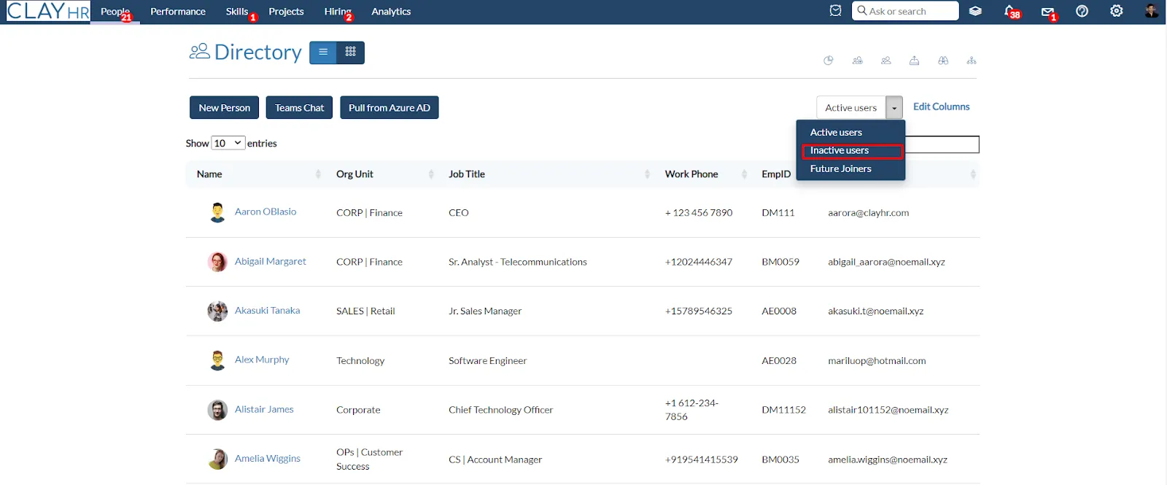Click the binoculars search icon
The width and height of the screenshot is (1167, 485).
click(x=943, y=61)
